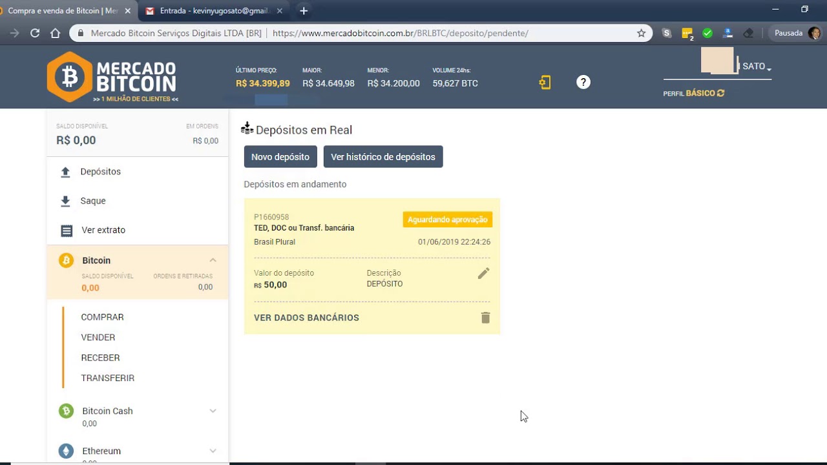This screenshot has height=465, width=827.
Task: Click the Mercado Bitcoin hexagon logo
Action: [x=69, y=77]
